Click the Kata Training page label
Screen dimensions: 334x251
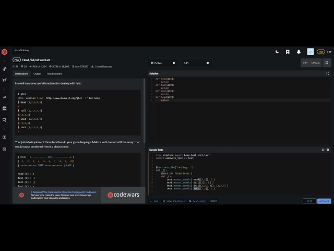(x=21, y=50)
